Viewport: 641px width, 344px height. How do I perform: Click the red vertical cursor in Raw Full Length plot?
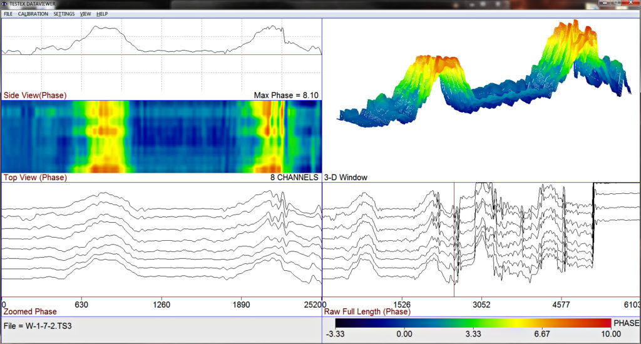click(454, 240)
